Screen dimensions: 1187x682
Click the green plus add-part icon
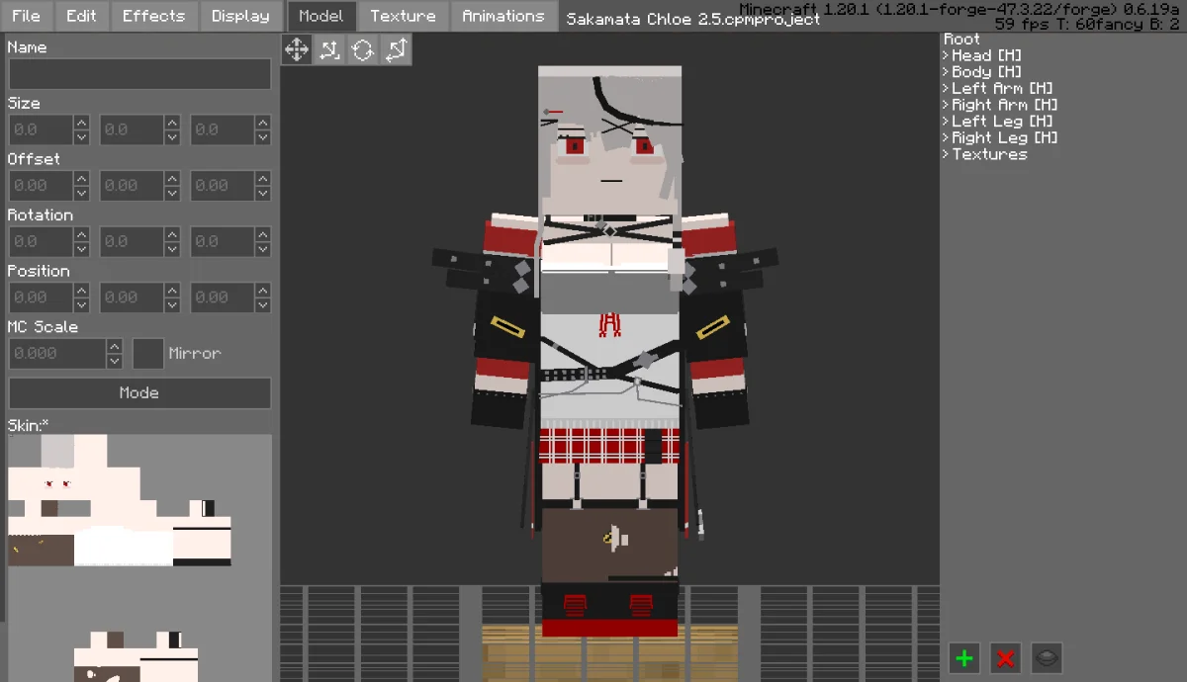pyautogui.click(x=964, y=657)
